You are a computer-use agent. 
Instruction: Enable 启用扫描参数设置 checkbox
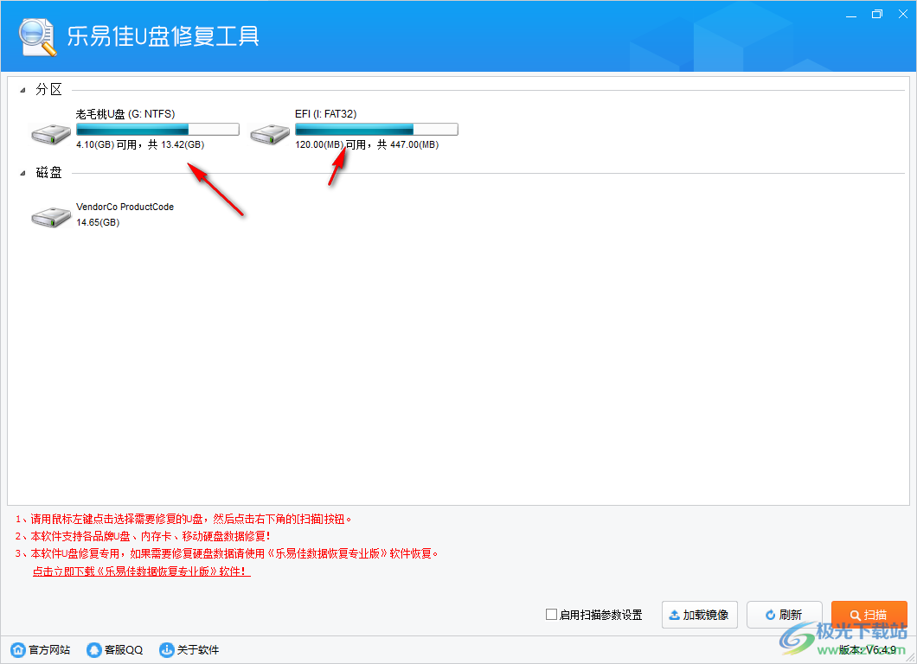pyautogui.click(x=550, y=614)
